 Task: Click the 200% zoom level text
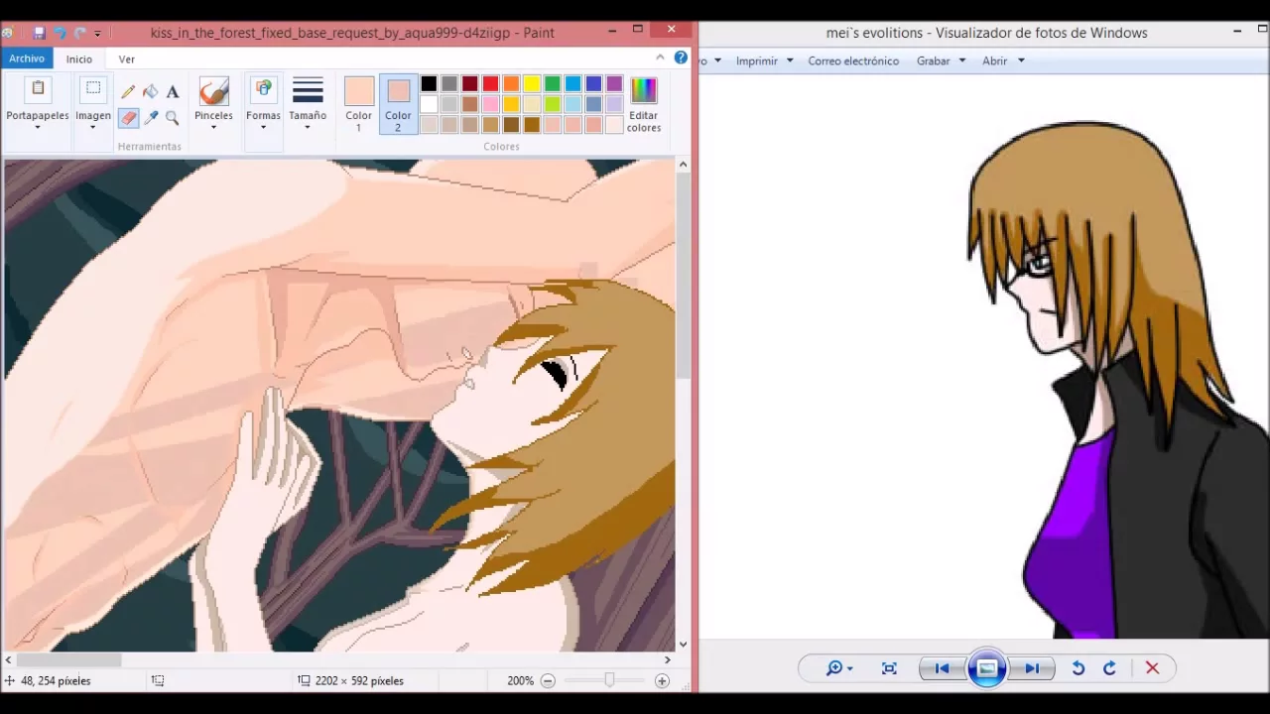(520, 680)
